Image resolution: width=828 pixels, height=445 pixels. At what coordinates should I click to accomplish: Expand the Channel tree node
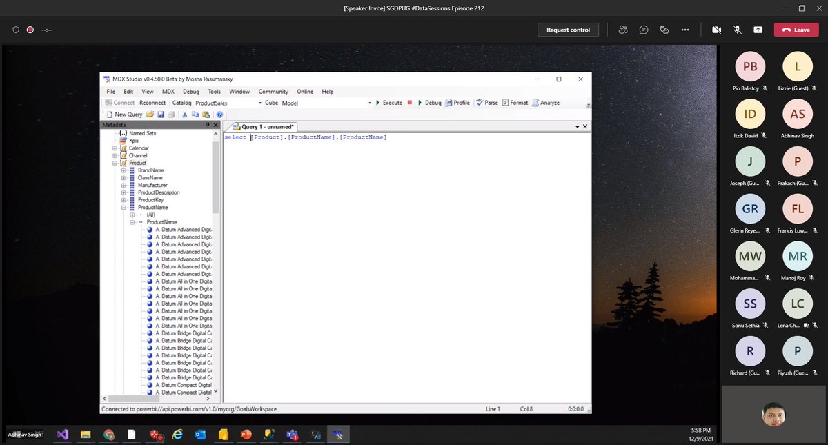click(x=115, y=156)
